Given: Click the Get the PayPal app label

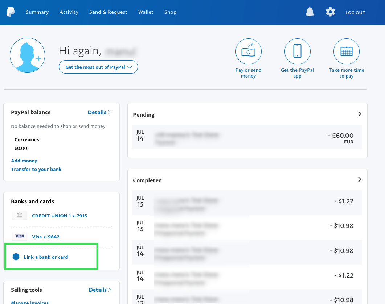Looking at the screenshot, I should [x=297, y=73].
